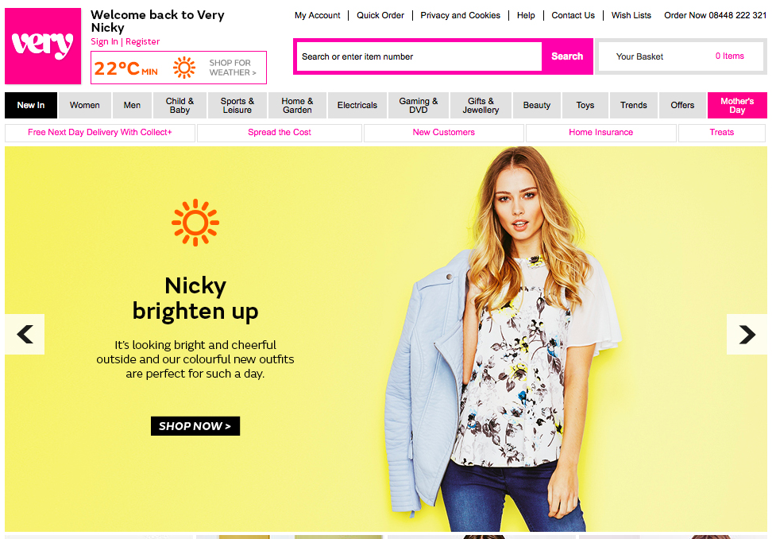Viewport: 776px width, 539px height.
Task: Advance carousel with the right arrow
Action: point(747,335)
